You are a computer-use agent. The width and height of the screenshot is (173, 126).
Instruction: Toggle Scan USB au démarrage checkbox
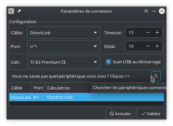[x=108, y=62]
